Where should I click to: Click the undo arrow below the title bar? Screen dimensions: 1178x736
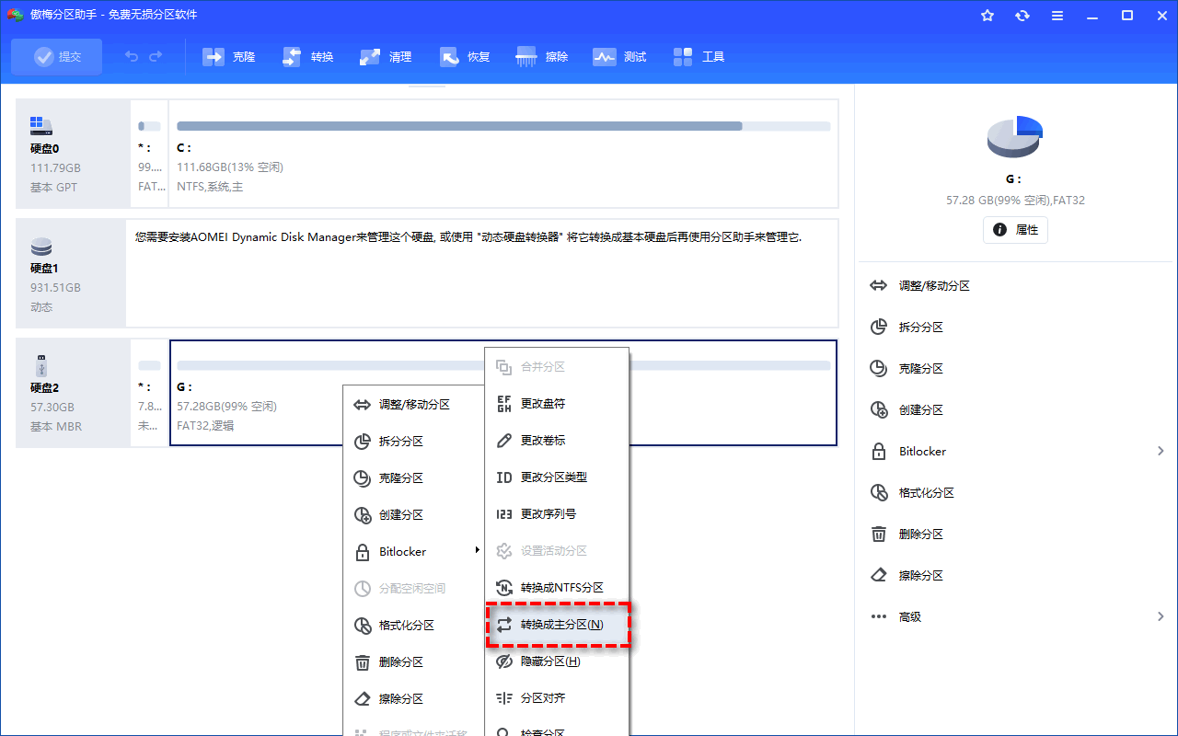pos(130,56)
